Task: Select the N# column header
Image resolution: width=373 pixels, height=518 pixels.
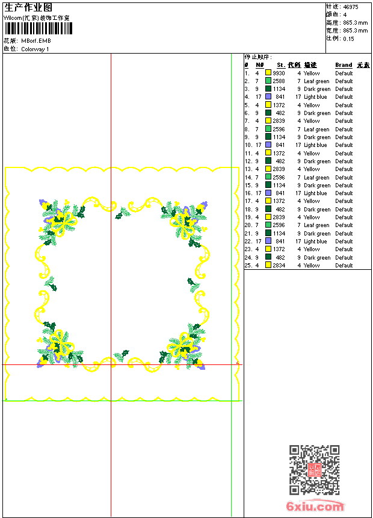Action: (x=260, y=65)
